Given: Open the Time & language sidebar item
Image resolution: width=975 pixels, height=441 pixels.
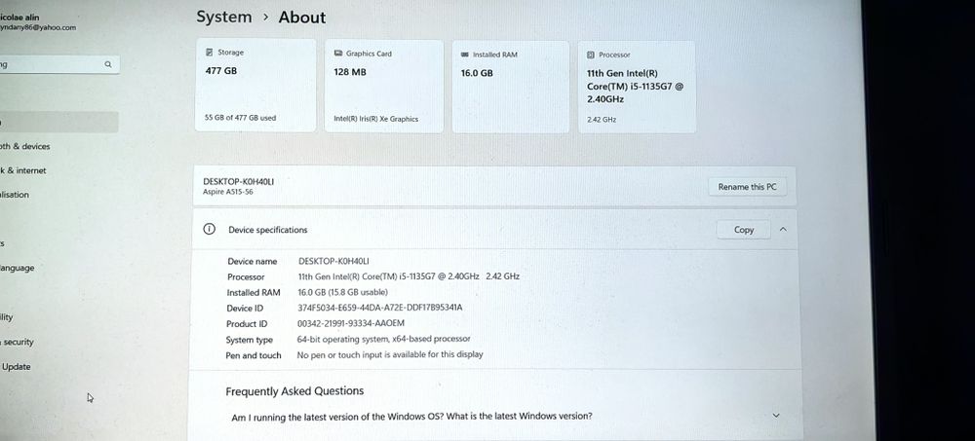Looking at the screenshot, I should pos(18,269).
